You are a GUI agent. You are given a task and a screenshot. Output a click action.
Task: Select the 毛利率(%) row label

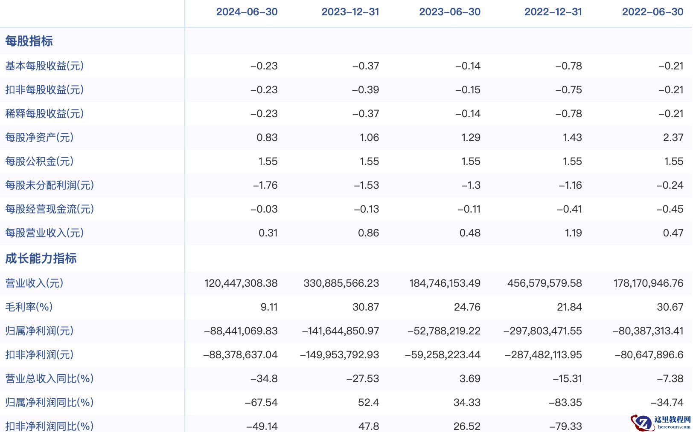point(29,307)
